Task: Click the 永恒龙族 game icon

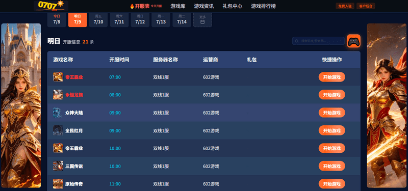Action: click(x=58, y=95)
